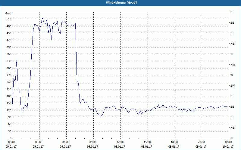Select the 330 y-axis label

pyautogui.click(x=9, y=61)
